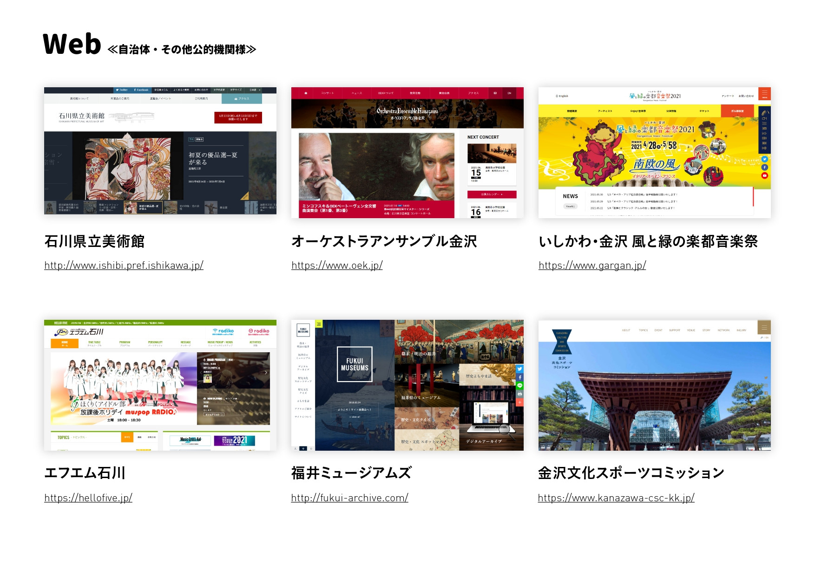
Task: Switch to the TIME TABLE tab on エフエム石川
Action: [x=95, y=343]
